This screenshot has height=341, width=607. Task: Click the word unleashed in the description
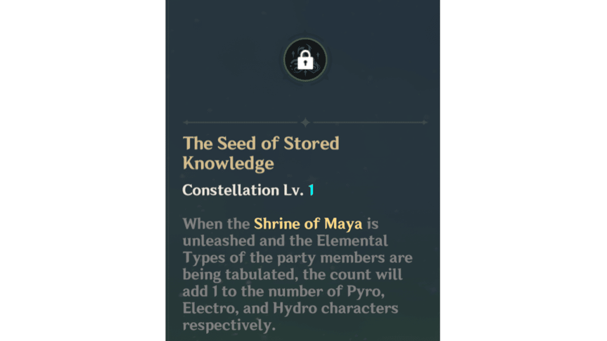coord(219,241)
